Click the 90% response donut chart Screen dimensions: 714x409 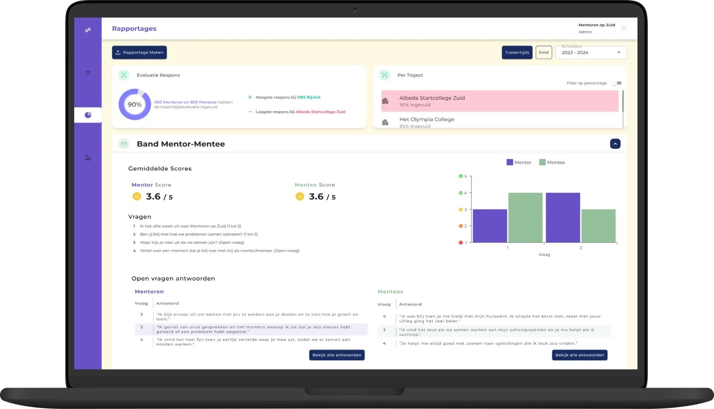[x=135, y=104]
